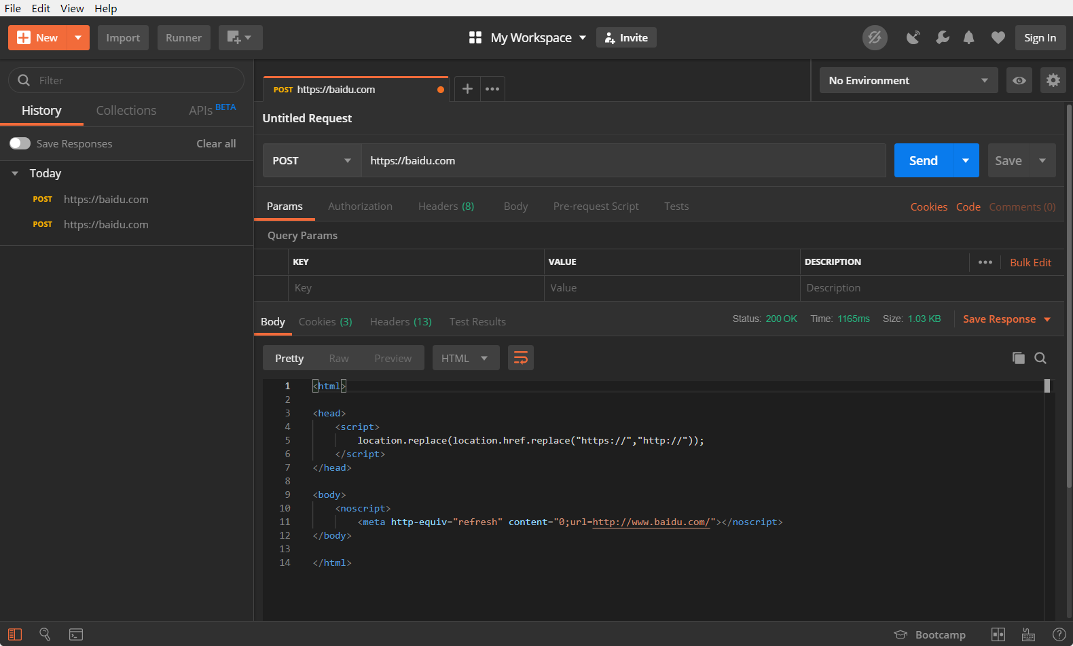The width and height of the screenshot is (1073, 646).
Task: Open response Cookies (3) tab
Action: point(325,322)
